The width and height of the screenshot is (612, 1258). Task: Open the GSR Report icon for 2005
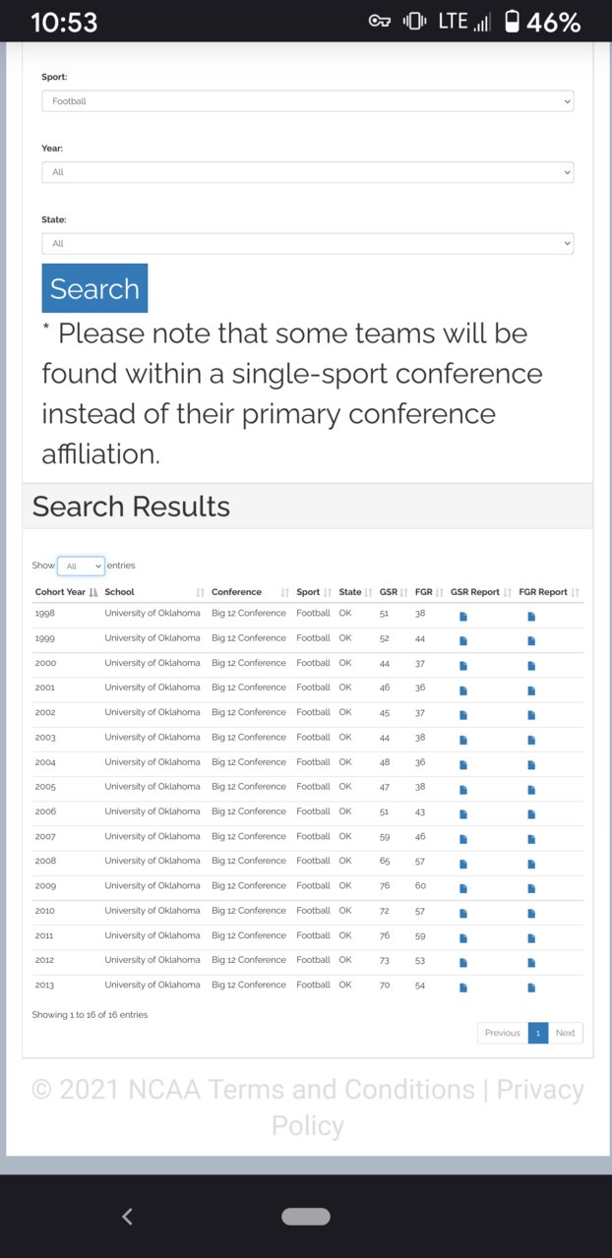pos(463,790)
